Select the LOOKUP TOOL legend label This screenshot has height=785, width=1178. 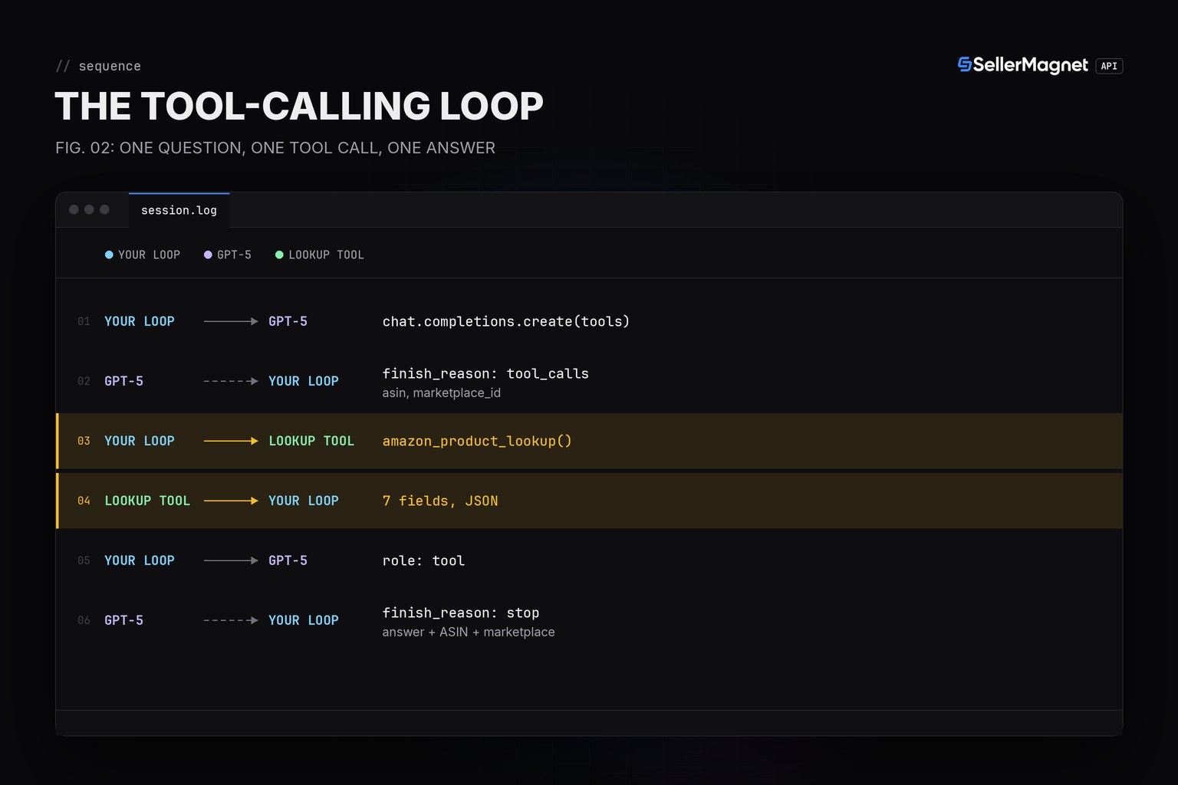[326, 255]
